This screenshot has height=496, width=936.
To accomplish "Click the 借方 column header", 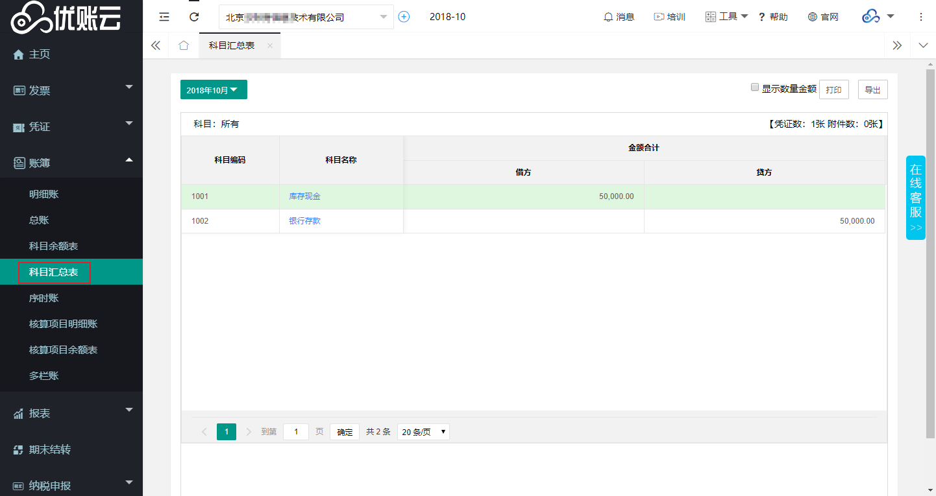I will [x=524, y=172].
